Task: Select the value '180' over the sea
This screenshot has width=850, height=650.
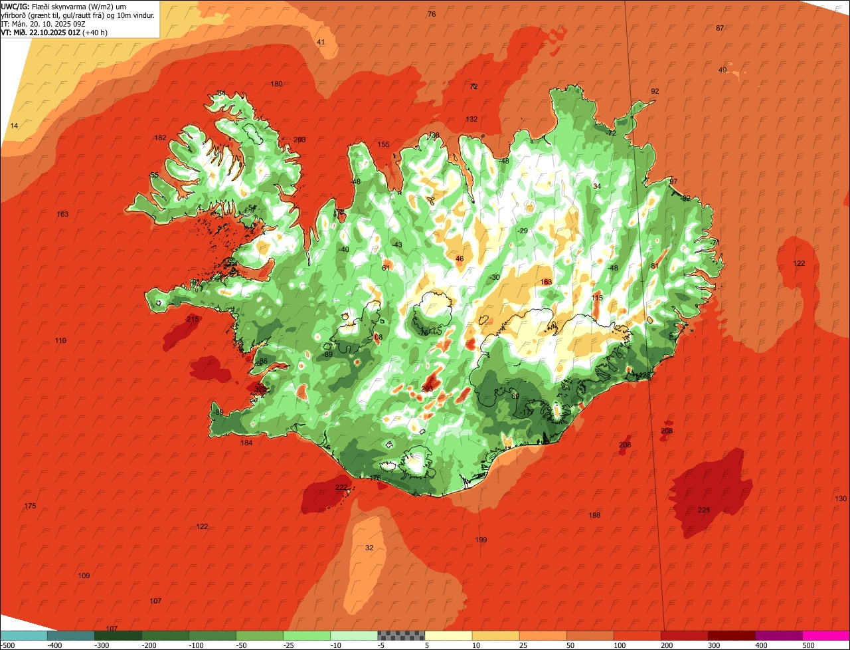Action: click(276, 84)
